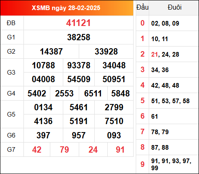Select G6 number 957
This screenshot has width=199, height=174.
(x=79, y=135)
